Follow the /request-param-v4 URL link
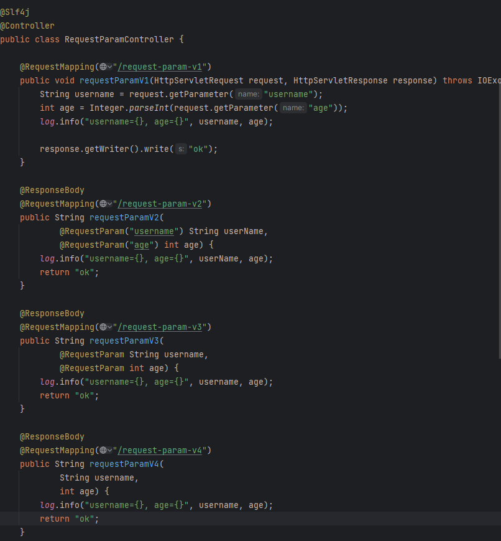 [x=160, y=450]
